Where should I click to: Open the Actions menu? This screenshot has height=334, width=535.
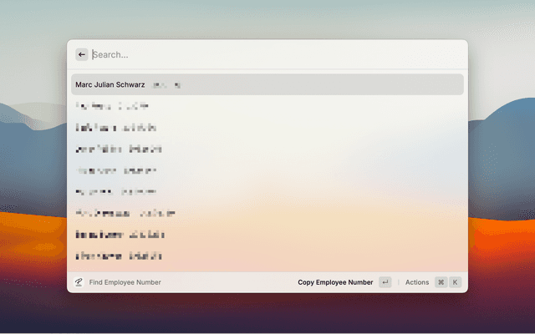[x=417, y=282]
